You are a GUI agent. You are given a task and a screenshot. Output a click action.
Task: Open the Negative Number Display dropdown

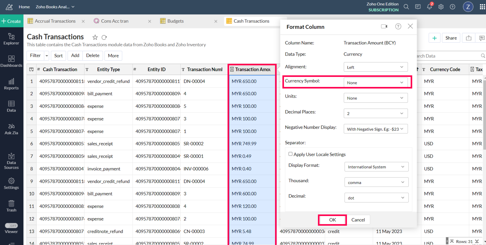point(375,129)
